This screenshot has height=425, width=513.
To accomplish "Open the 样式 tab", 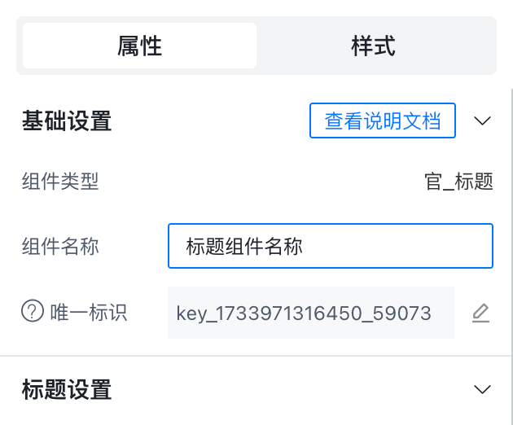I will tap(373, 46).
